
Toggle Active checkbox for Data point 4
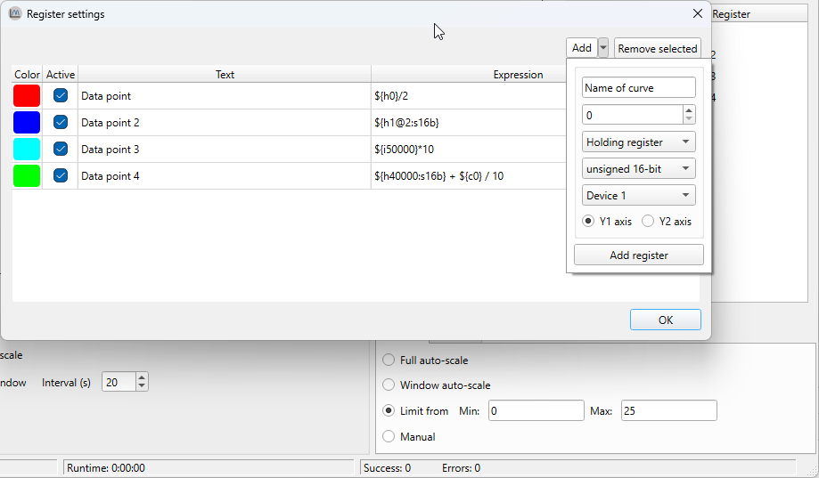pyautogui.click(x=61, y=175)
